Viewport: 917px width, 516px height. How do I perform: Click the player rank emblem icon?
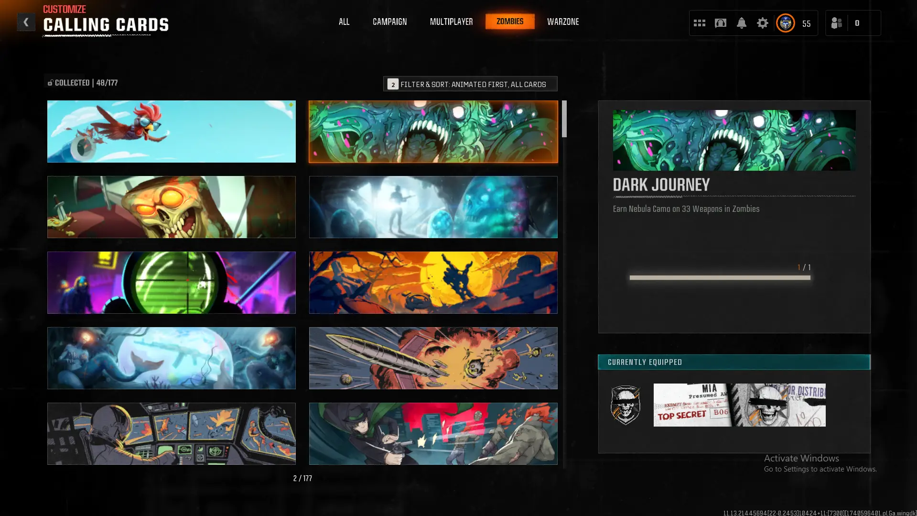point(785,23)
